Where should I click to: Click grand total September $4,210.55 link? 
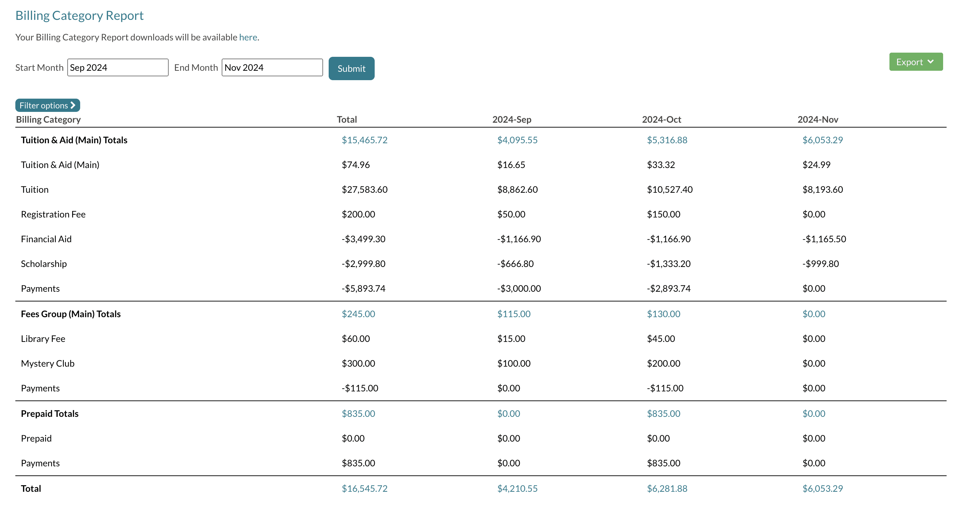click(x=517, y=488)
